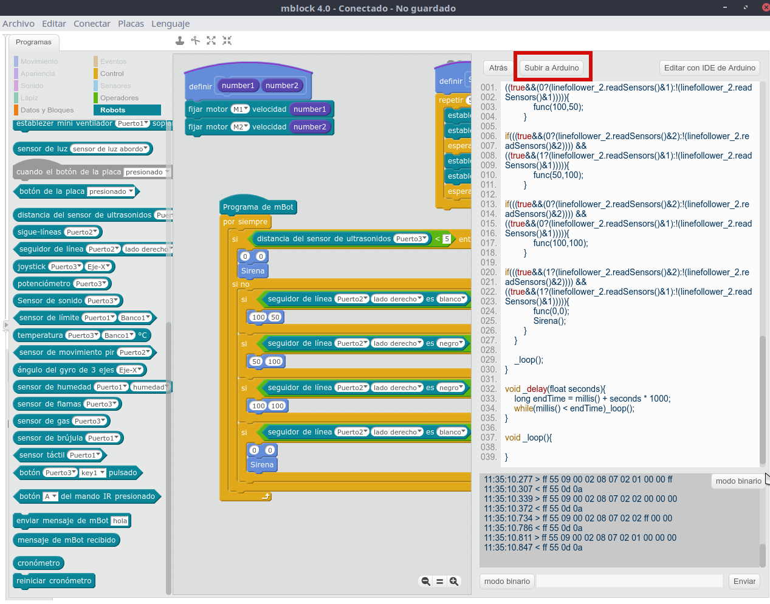Image resolution: width=770 pixels, height=604 pixels.
Task: Toggle modo binario next to send field
Action: 507,582
